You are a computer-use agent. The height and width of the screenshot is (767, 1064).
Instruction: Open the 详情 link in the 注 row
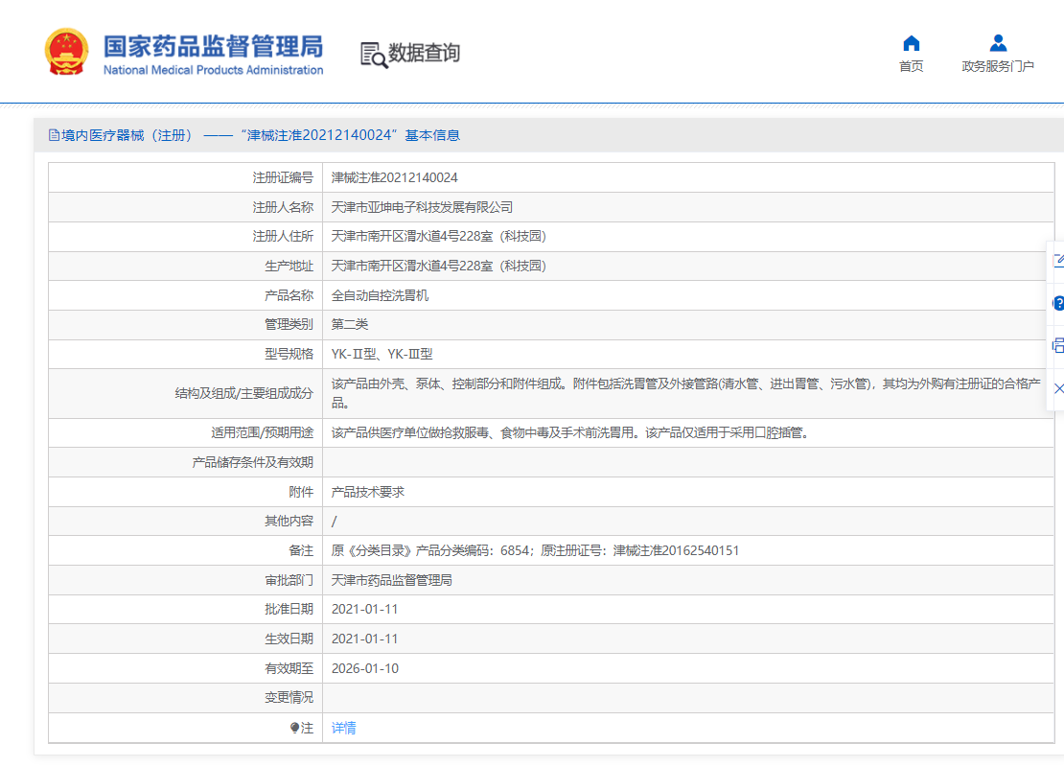pyautogui.click(x=343, y=728)
